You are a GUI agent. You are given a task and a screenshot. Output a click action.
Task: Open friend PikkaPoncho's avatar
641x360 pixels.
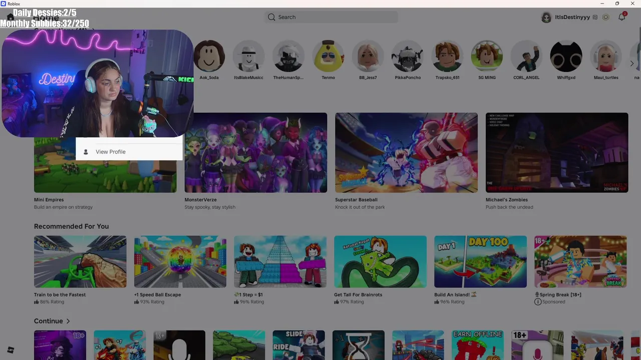pyautogui.click(x=408, y=56)
